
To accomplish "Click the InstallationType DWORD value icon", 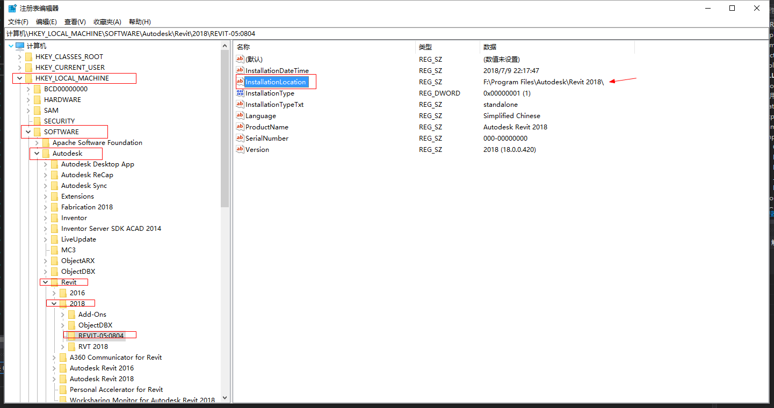I will tap(240, 93).
